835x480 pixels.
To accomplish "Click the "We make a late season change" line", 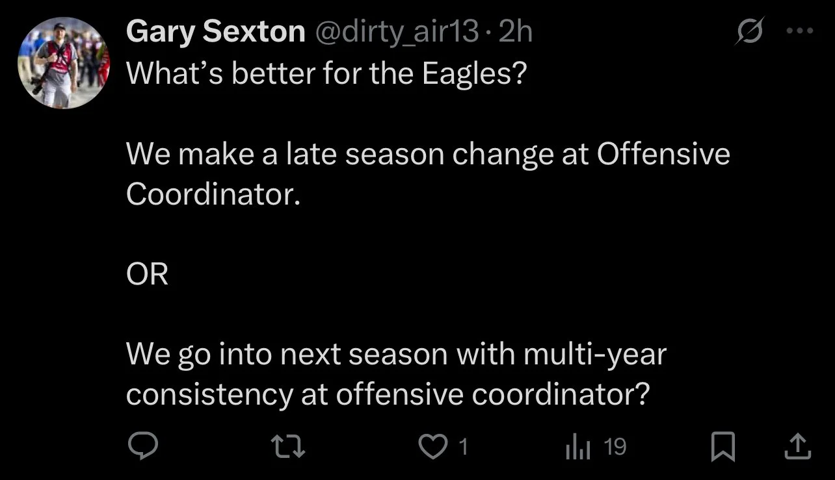I will [x=428, y=155].
